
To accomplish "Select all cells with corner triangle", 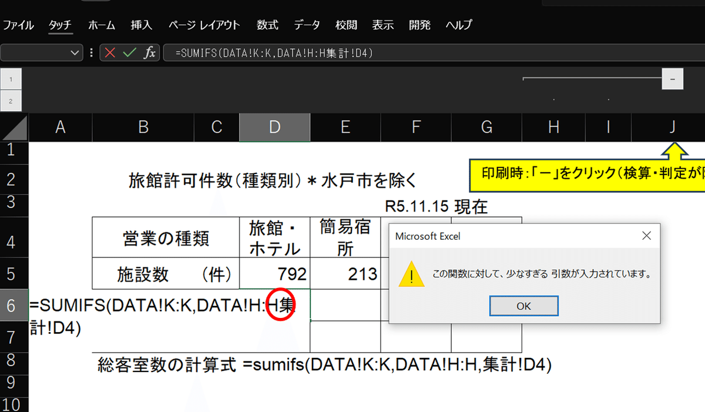I will [14, 128].
